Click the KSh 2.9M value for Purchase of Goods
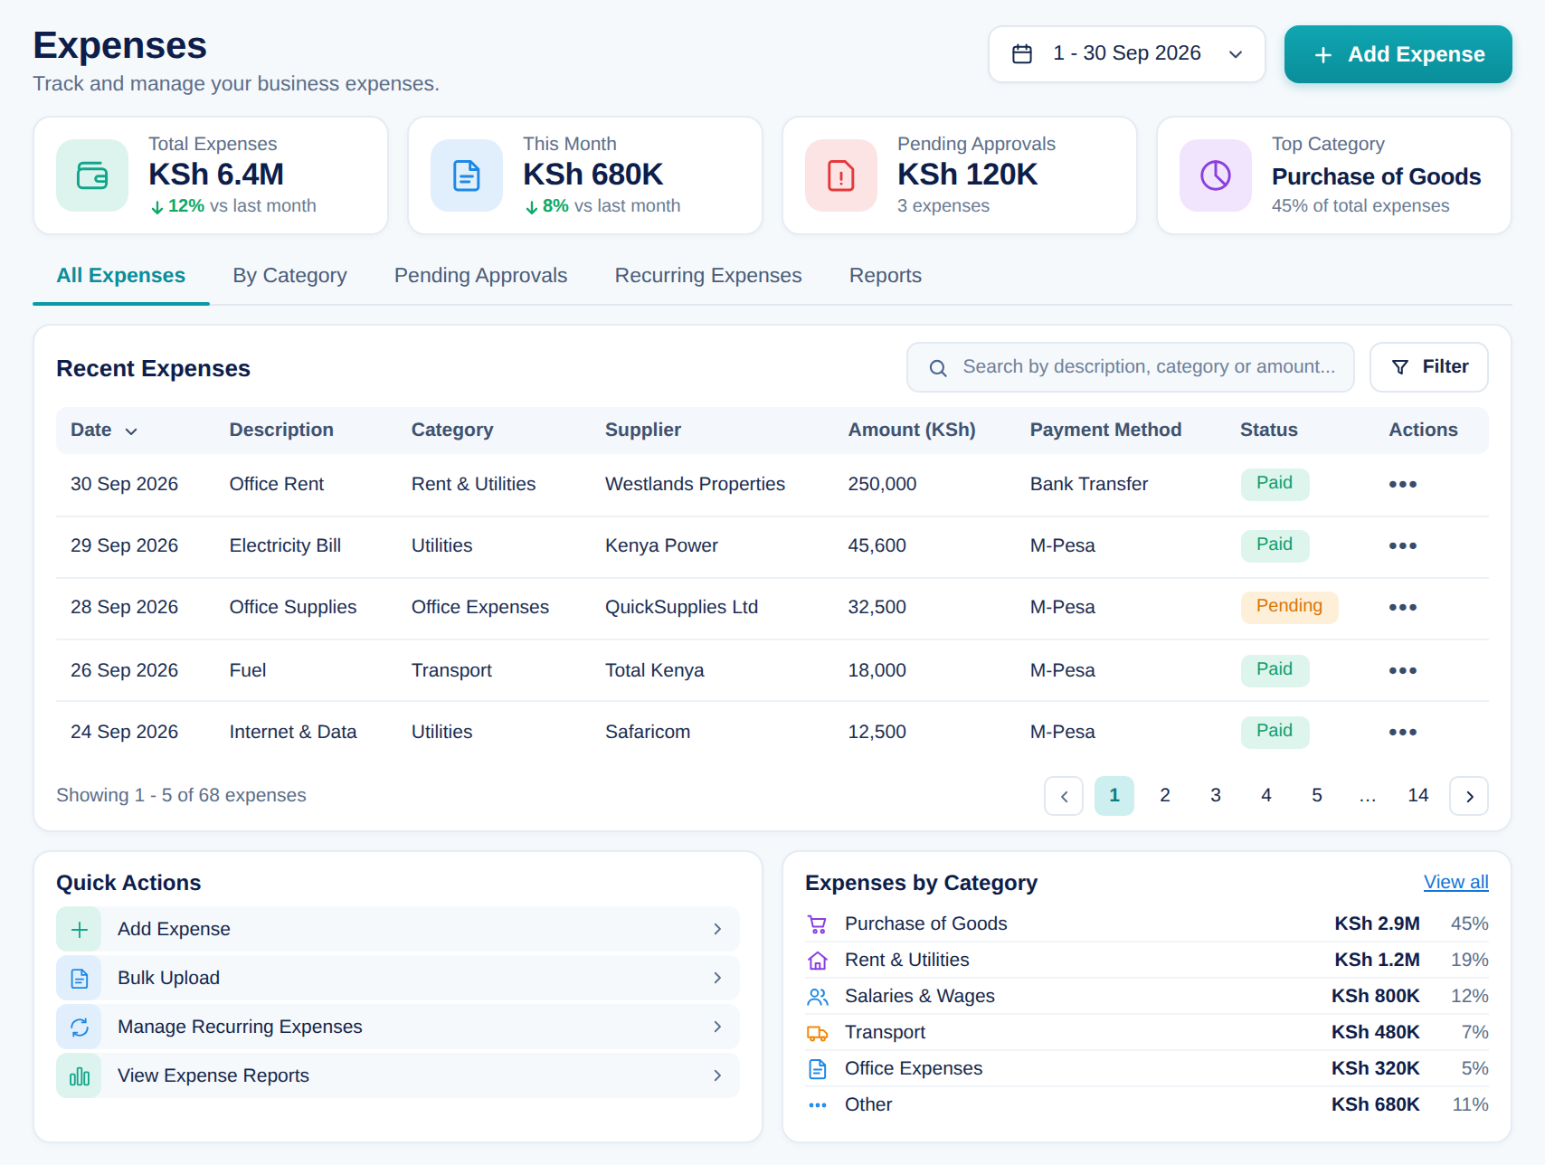 pyautogui.click(x=1377, y=924)
